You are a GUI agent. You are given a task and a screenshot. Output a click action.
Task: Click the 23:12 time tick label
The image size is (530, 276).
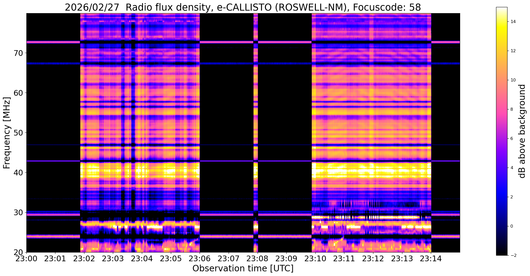[373, 258]
